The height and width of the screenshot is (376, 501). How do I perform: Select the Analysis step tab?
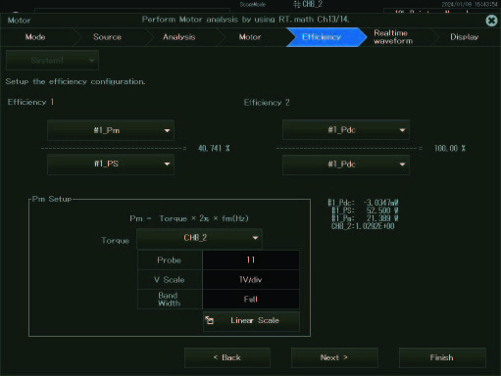click(x=179, y=37)
